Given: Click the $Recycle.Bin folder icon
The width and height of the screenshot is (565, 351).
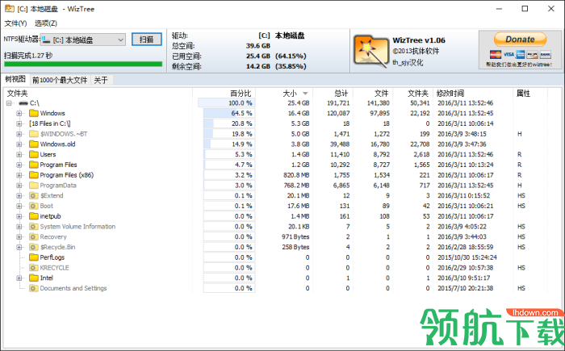Looking at the screenshot, I should click(x=34, y=247).
